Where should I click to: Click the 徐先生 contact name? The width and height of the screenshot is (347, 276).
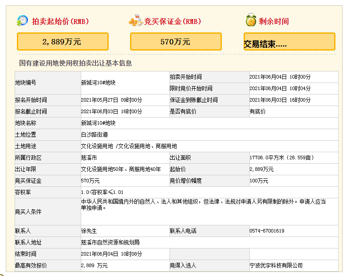[x=89, y=231]
